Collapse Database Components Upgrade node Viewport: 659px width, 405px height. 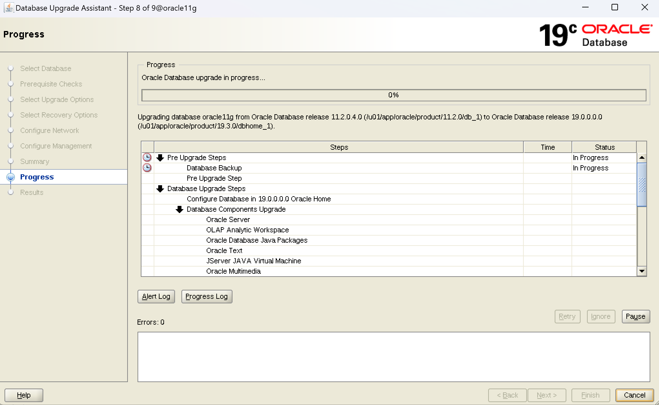coord(180,209)
